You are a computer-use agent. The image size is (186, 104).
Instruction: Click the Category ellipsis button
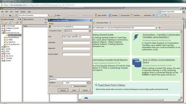pos(90,83)
